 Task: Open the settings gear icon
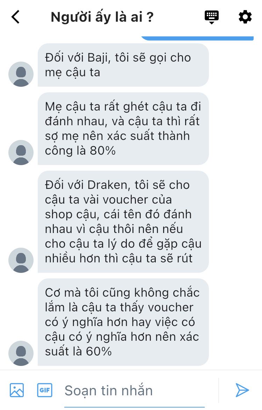[245, 17]
